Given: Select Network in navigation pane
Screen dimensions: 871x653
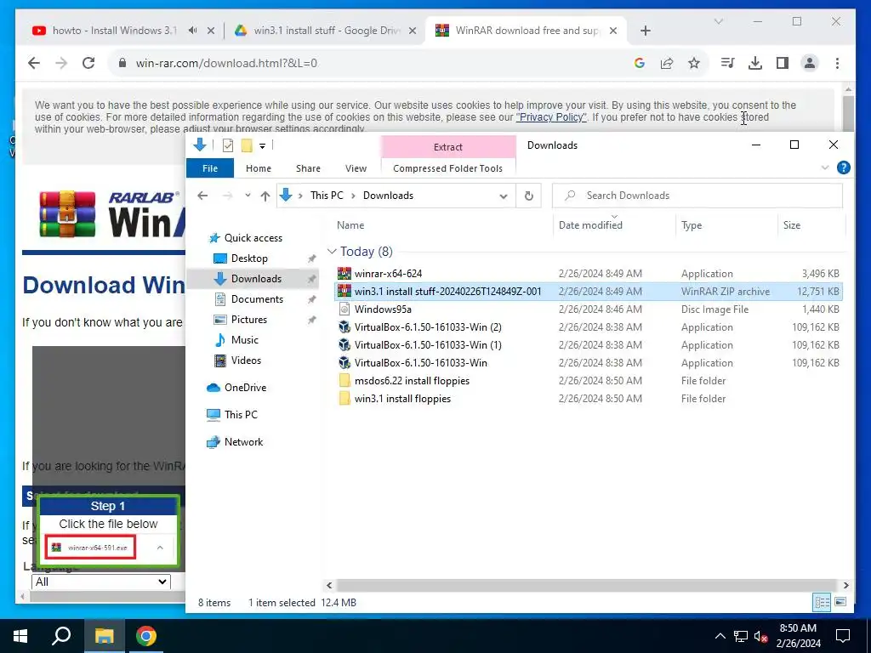Looking at the screenshot, I should (243, 442).
